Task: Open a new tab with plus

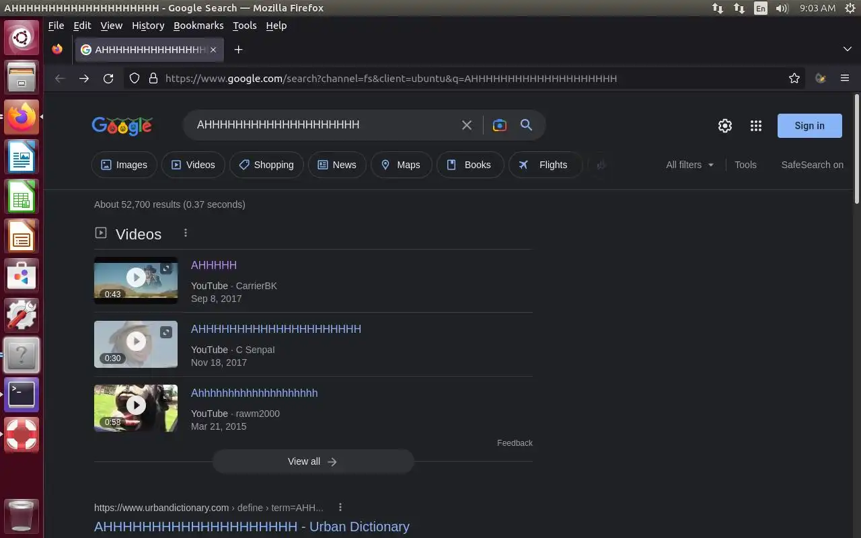Action: (x=238, y=49)
